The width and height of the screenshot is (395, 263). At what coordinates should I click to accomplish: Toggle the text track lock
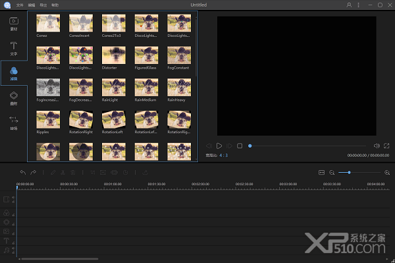(x=13, y=243)
